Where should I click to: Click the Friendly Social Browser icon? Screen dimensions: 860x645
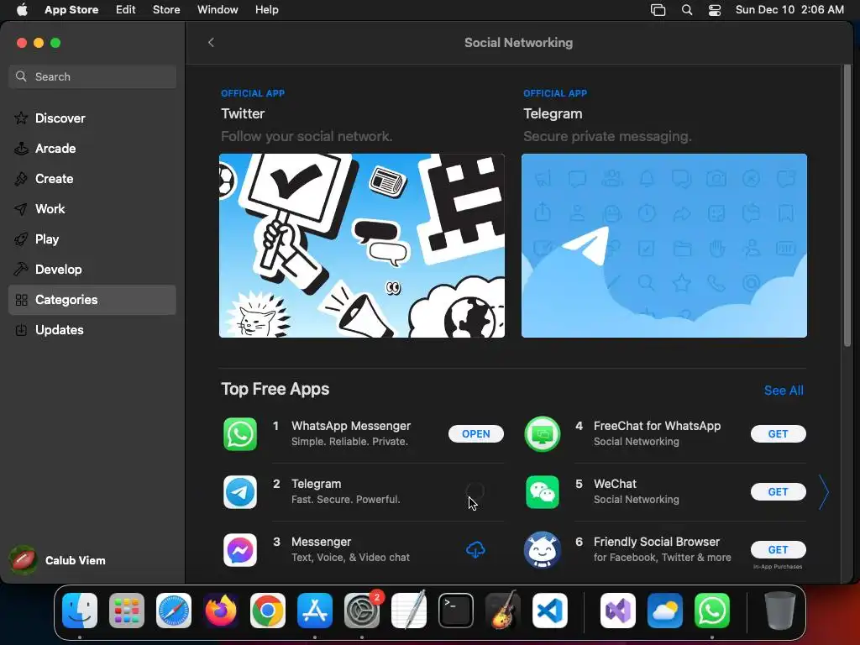point(542,549)
